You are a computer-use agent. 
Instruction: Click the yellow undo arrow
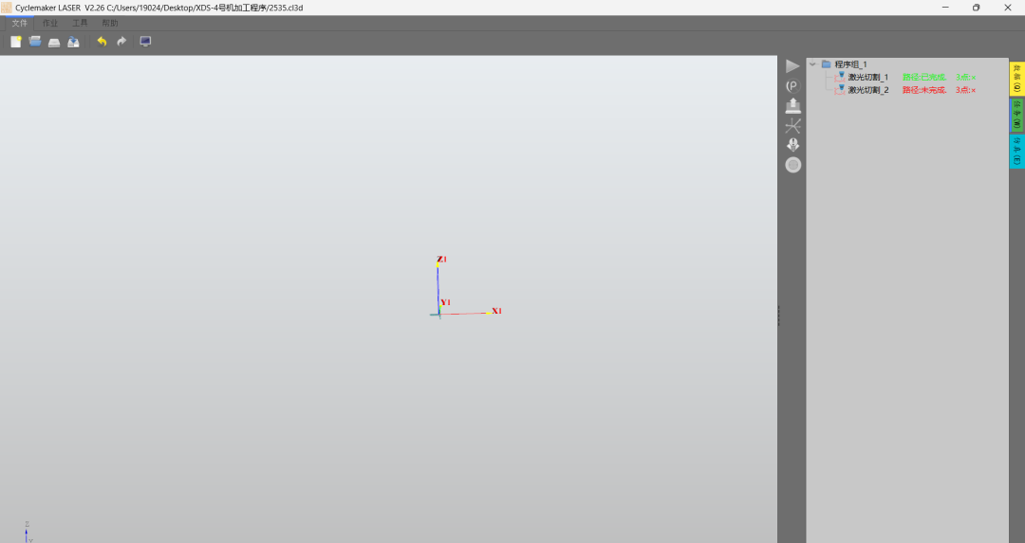(x=102, y=42)
